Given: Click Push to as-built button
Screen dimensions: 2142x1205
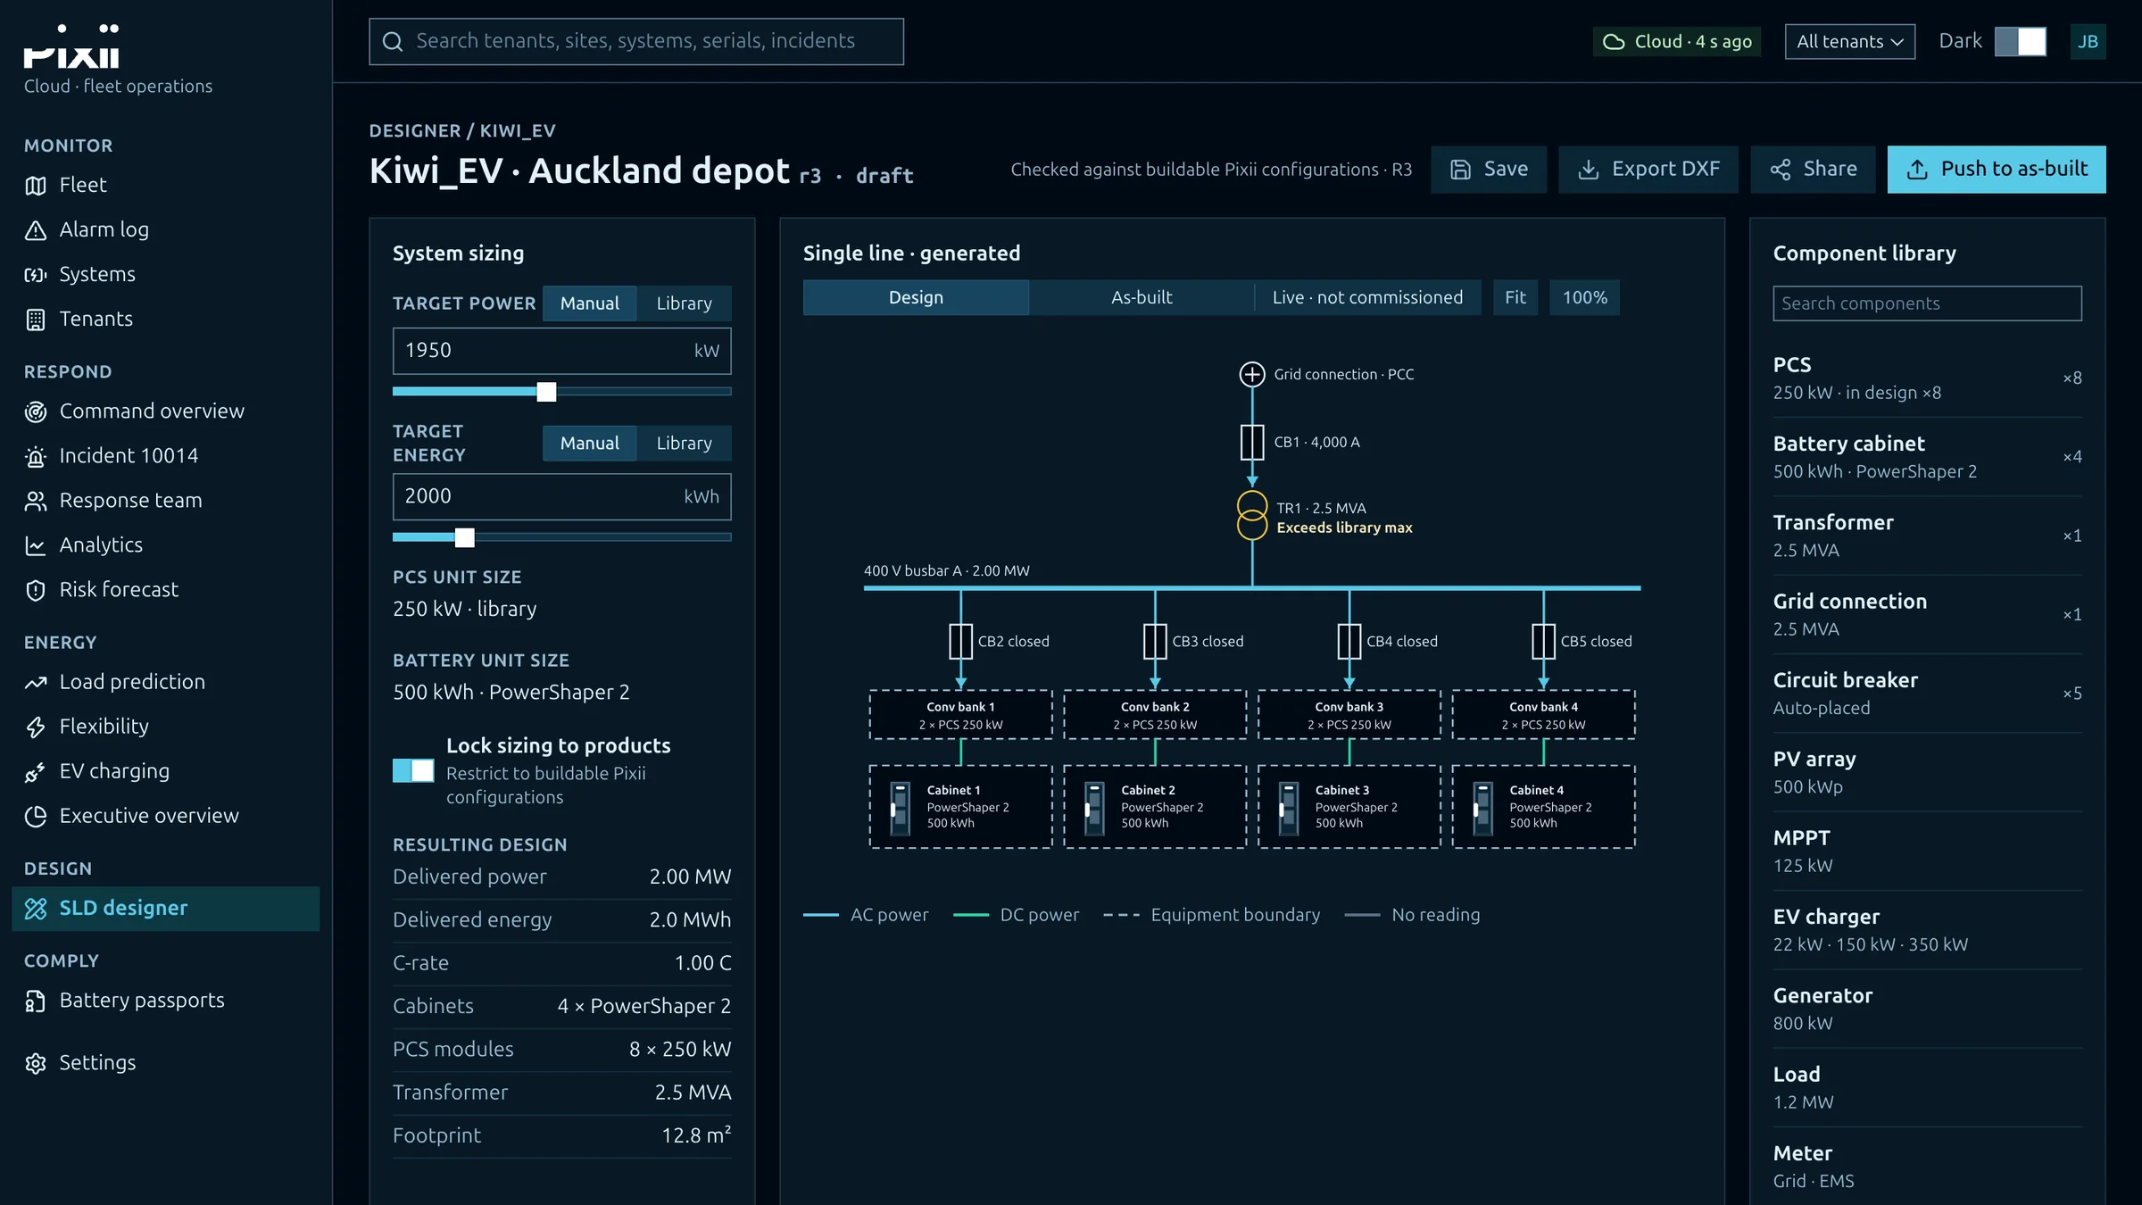Looking at the screenshot, I should click(x=1997, y=170).
